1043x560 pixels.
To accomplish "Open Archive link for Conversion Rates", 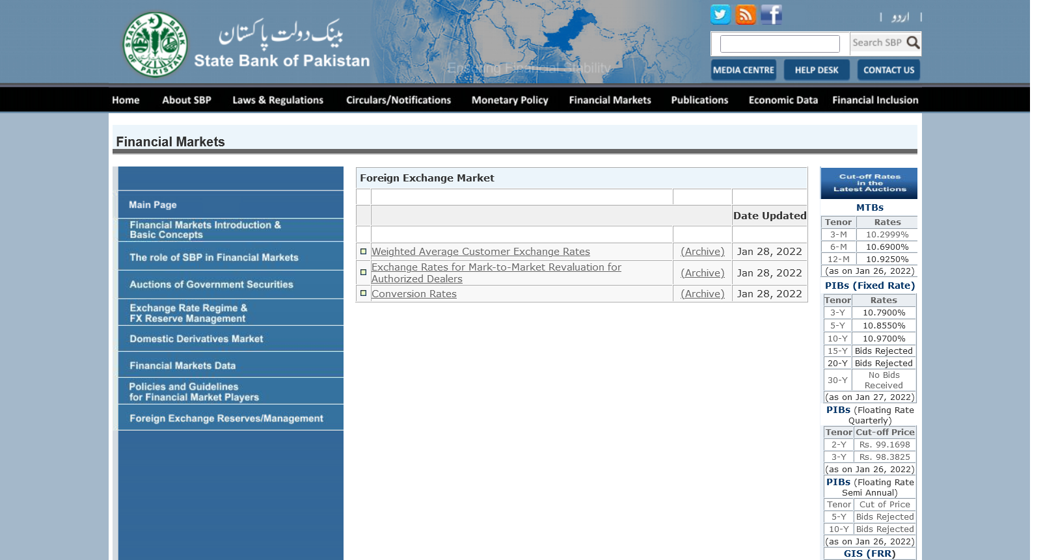I will click(x=702, y=294).
